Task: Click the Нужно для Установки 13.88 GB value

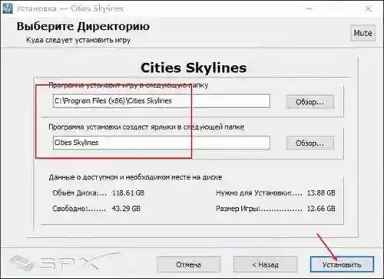Action: (321, 192)
